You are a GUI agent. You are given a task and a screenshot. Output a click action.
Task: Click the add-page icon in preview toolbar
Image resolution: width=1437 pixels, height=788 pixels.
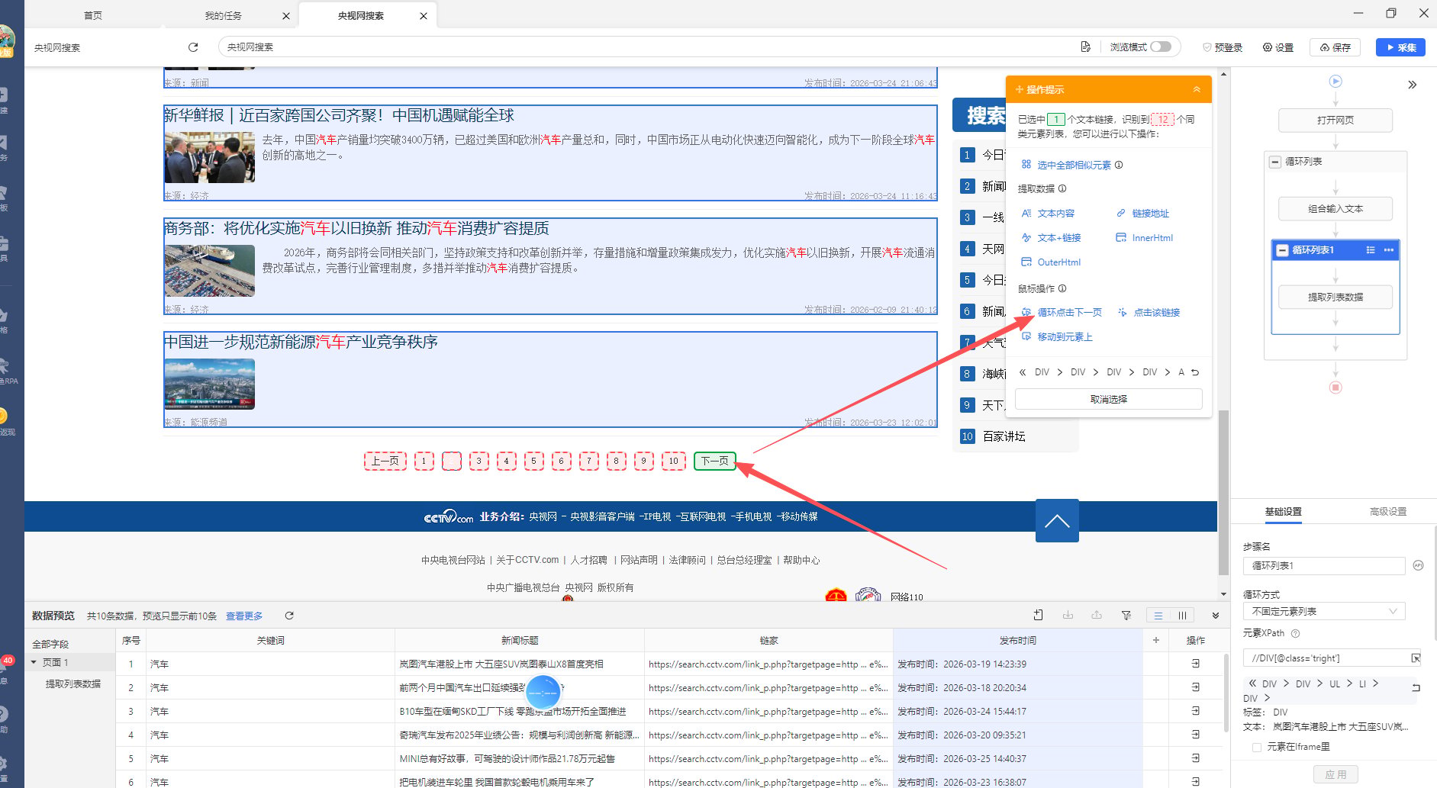(x=1038, y=615)
